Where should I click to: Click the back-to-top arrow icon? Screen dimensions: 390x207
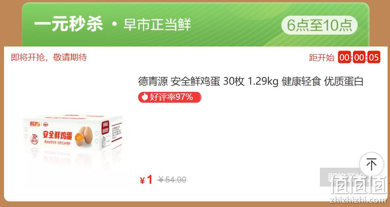[x=371, y=164]
